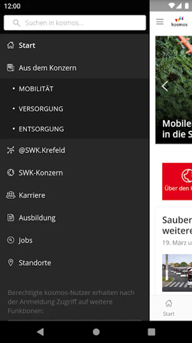Open the bus depot article thumbnail
This screenshot has width=192, height=343.
177,272
